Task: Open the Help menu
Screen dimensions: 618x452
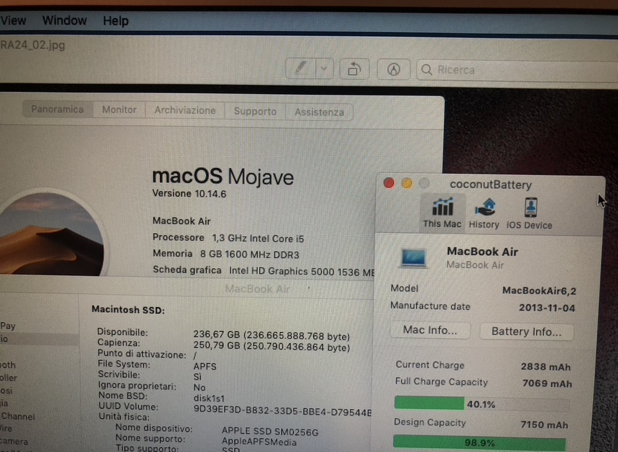Action: click(x=116, y=20)
